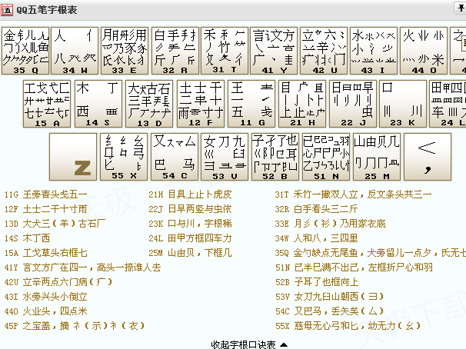Click the 25 M radical key
Image resolution: width=466 pixels, height=349 pixels.
[x=377, y=157]
